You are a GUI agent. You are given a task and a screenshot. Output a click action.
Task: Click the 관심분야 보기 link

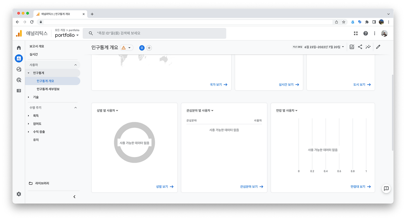tap(252, 187)
